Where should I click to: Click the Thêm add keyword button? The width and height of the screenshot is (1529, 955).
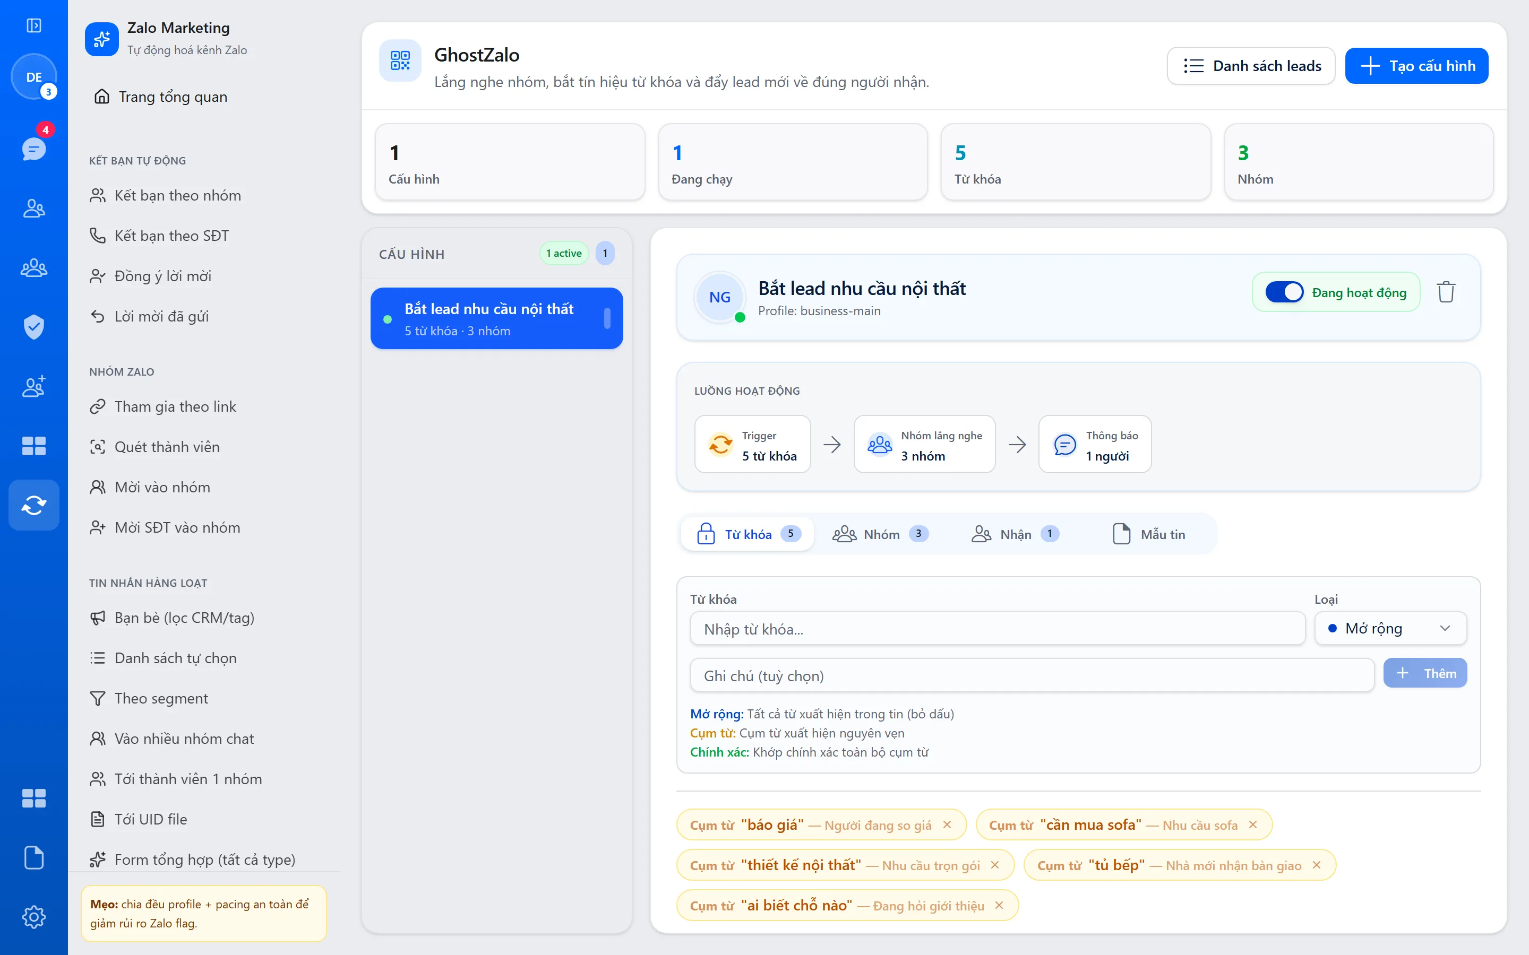pyautogui.click(x=1425, y=673)
